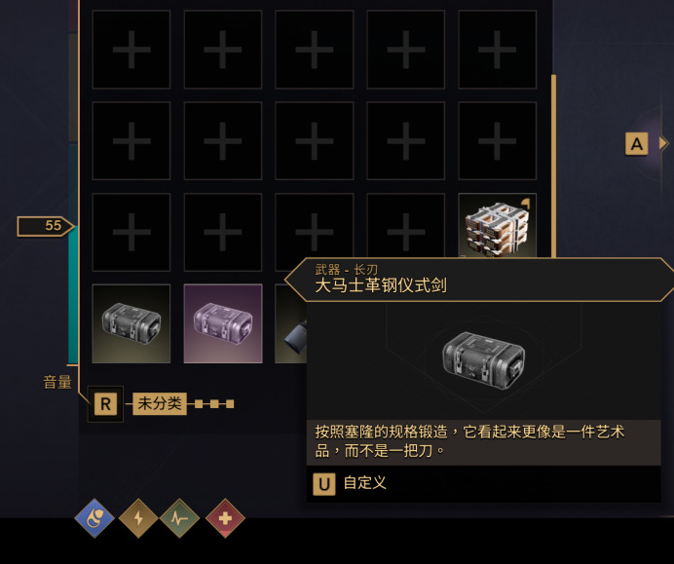Click the U key 自定义 customize button
The width and height of the screenshot is (674, 564).
pos(350,484)
